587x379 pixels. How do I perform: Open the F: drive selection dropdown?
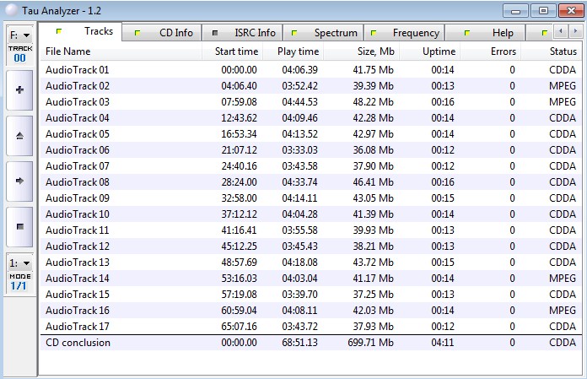click(19, 35)
